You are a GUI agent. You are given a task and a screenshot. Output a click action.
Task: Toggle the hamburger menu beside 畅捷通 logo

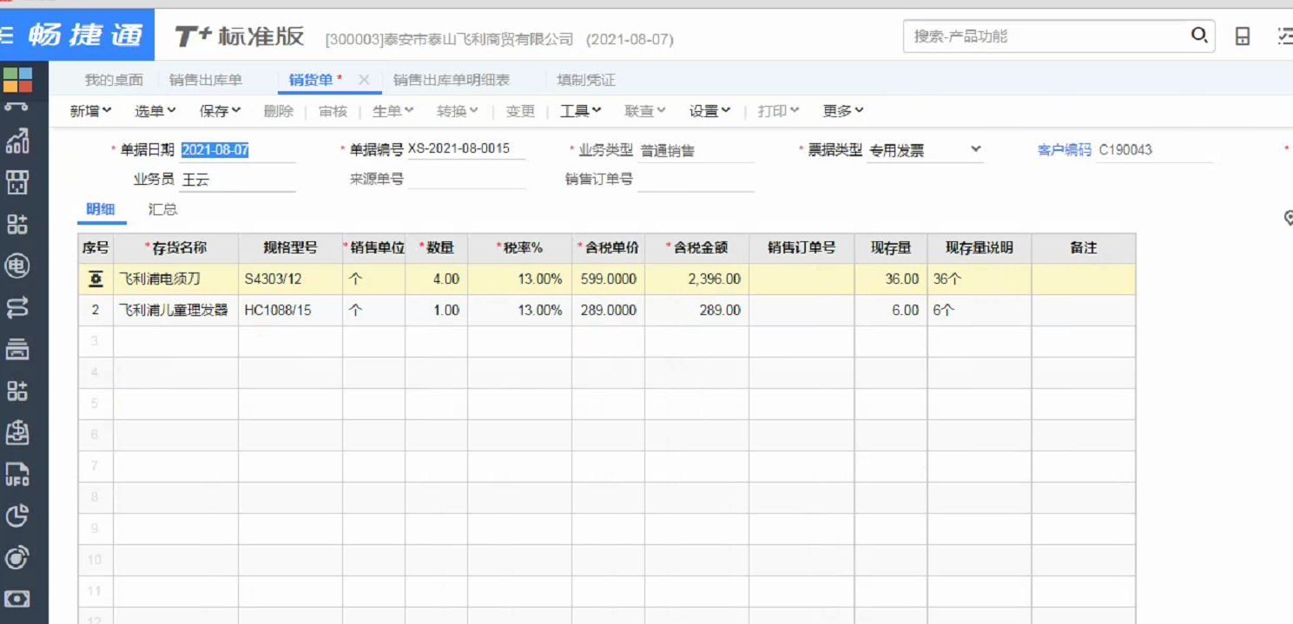pos(6,36)
